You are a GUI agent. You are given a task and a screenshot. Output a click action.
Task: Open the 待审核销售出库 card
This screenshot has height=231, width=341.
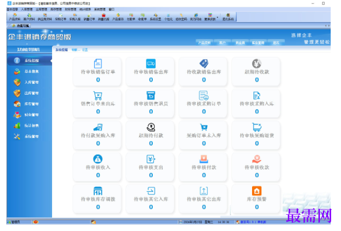151,71
